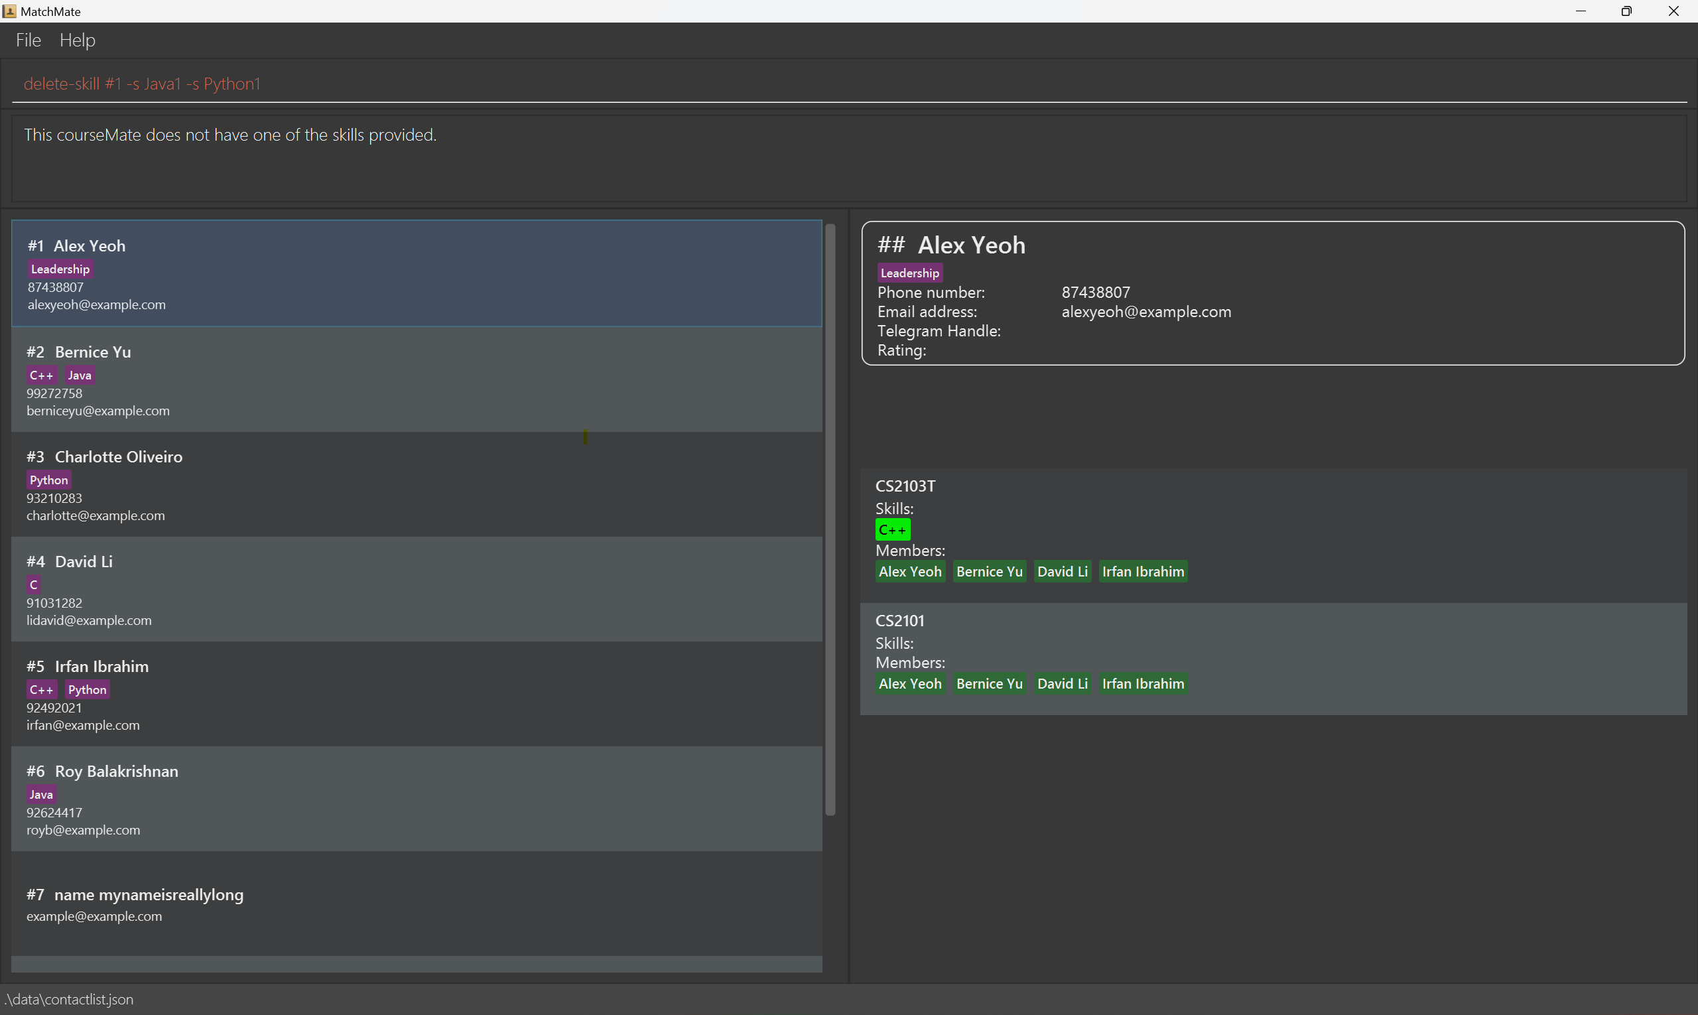Click phone 99272758 under Bernice Yu

coord(54,393)
